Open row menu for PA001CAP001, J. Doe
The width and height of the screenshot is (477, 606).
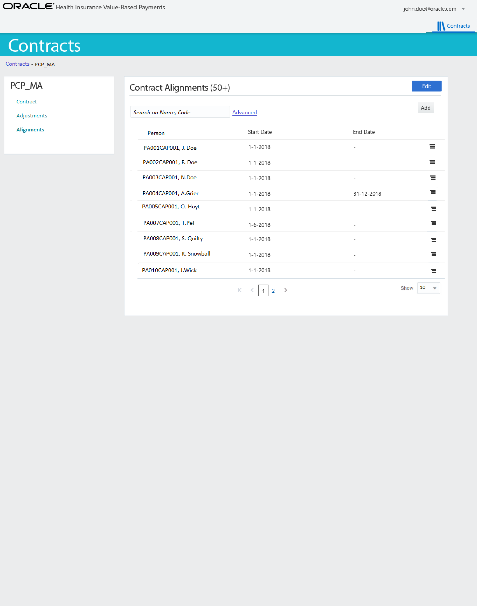click(432, 146)
